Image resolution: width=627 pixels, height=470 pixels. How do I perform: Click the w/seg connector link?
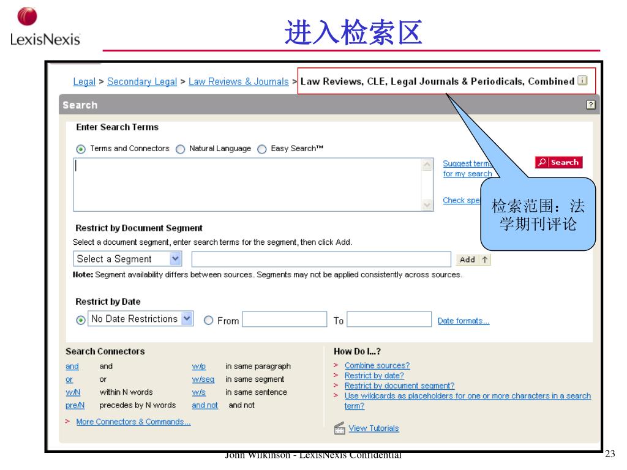click(x=203, y=379)
